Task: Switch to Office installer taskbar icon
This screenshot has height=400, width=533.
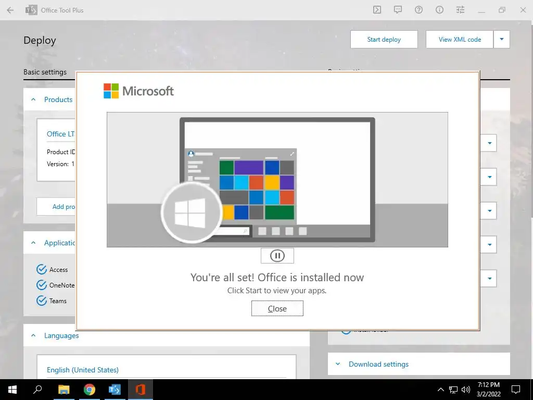Action: click(x=141, y=390)
